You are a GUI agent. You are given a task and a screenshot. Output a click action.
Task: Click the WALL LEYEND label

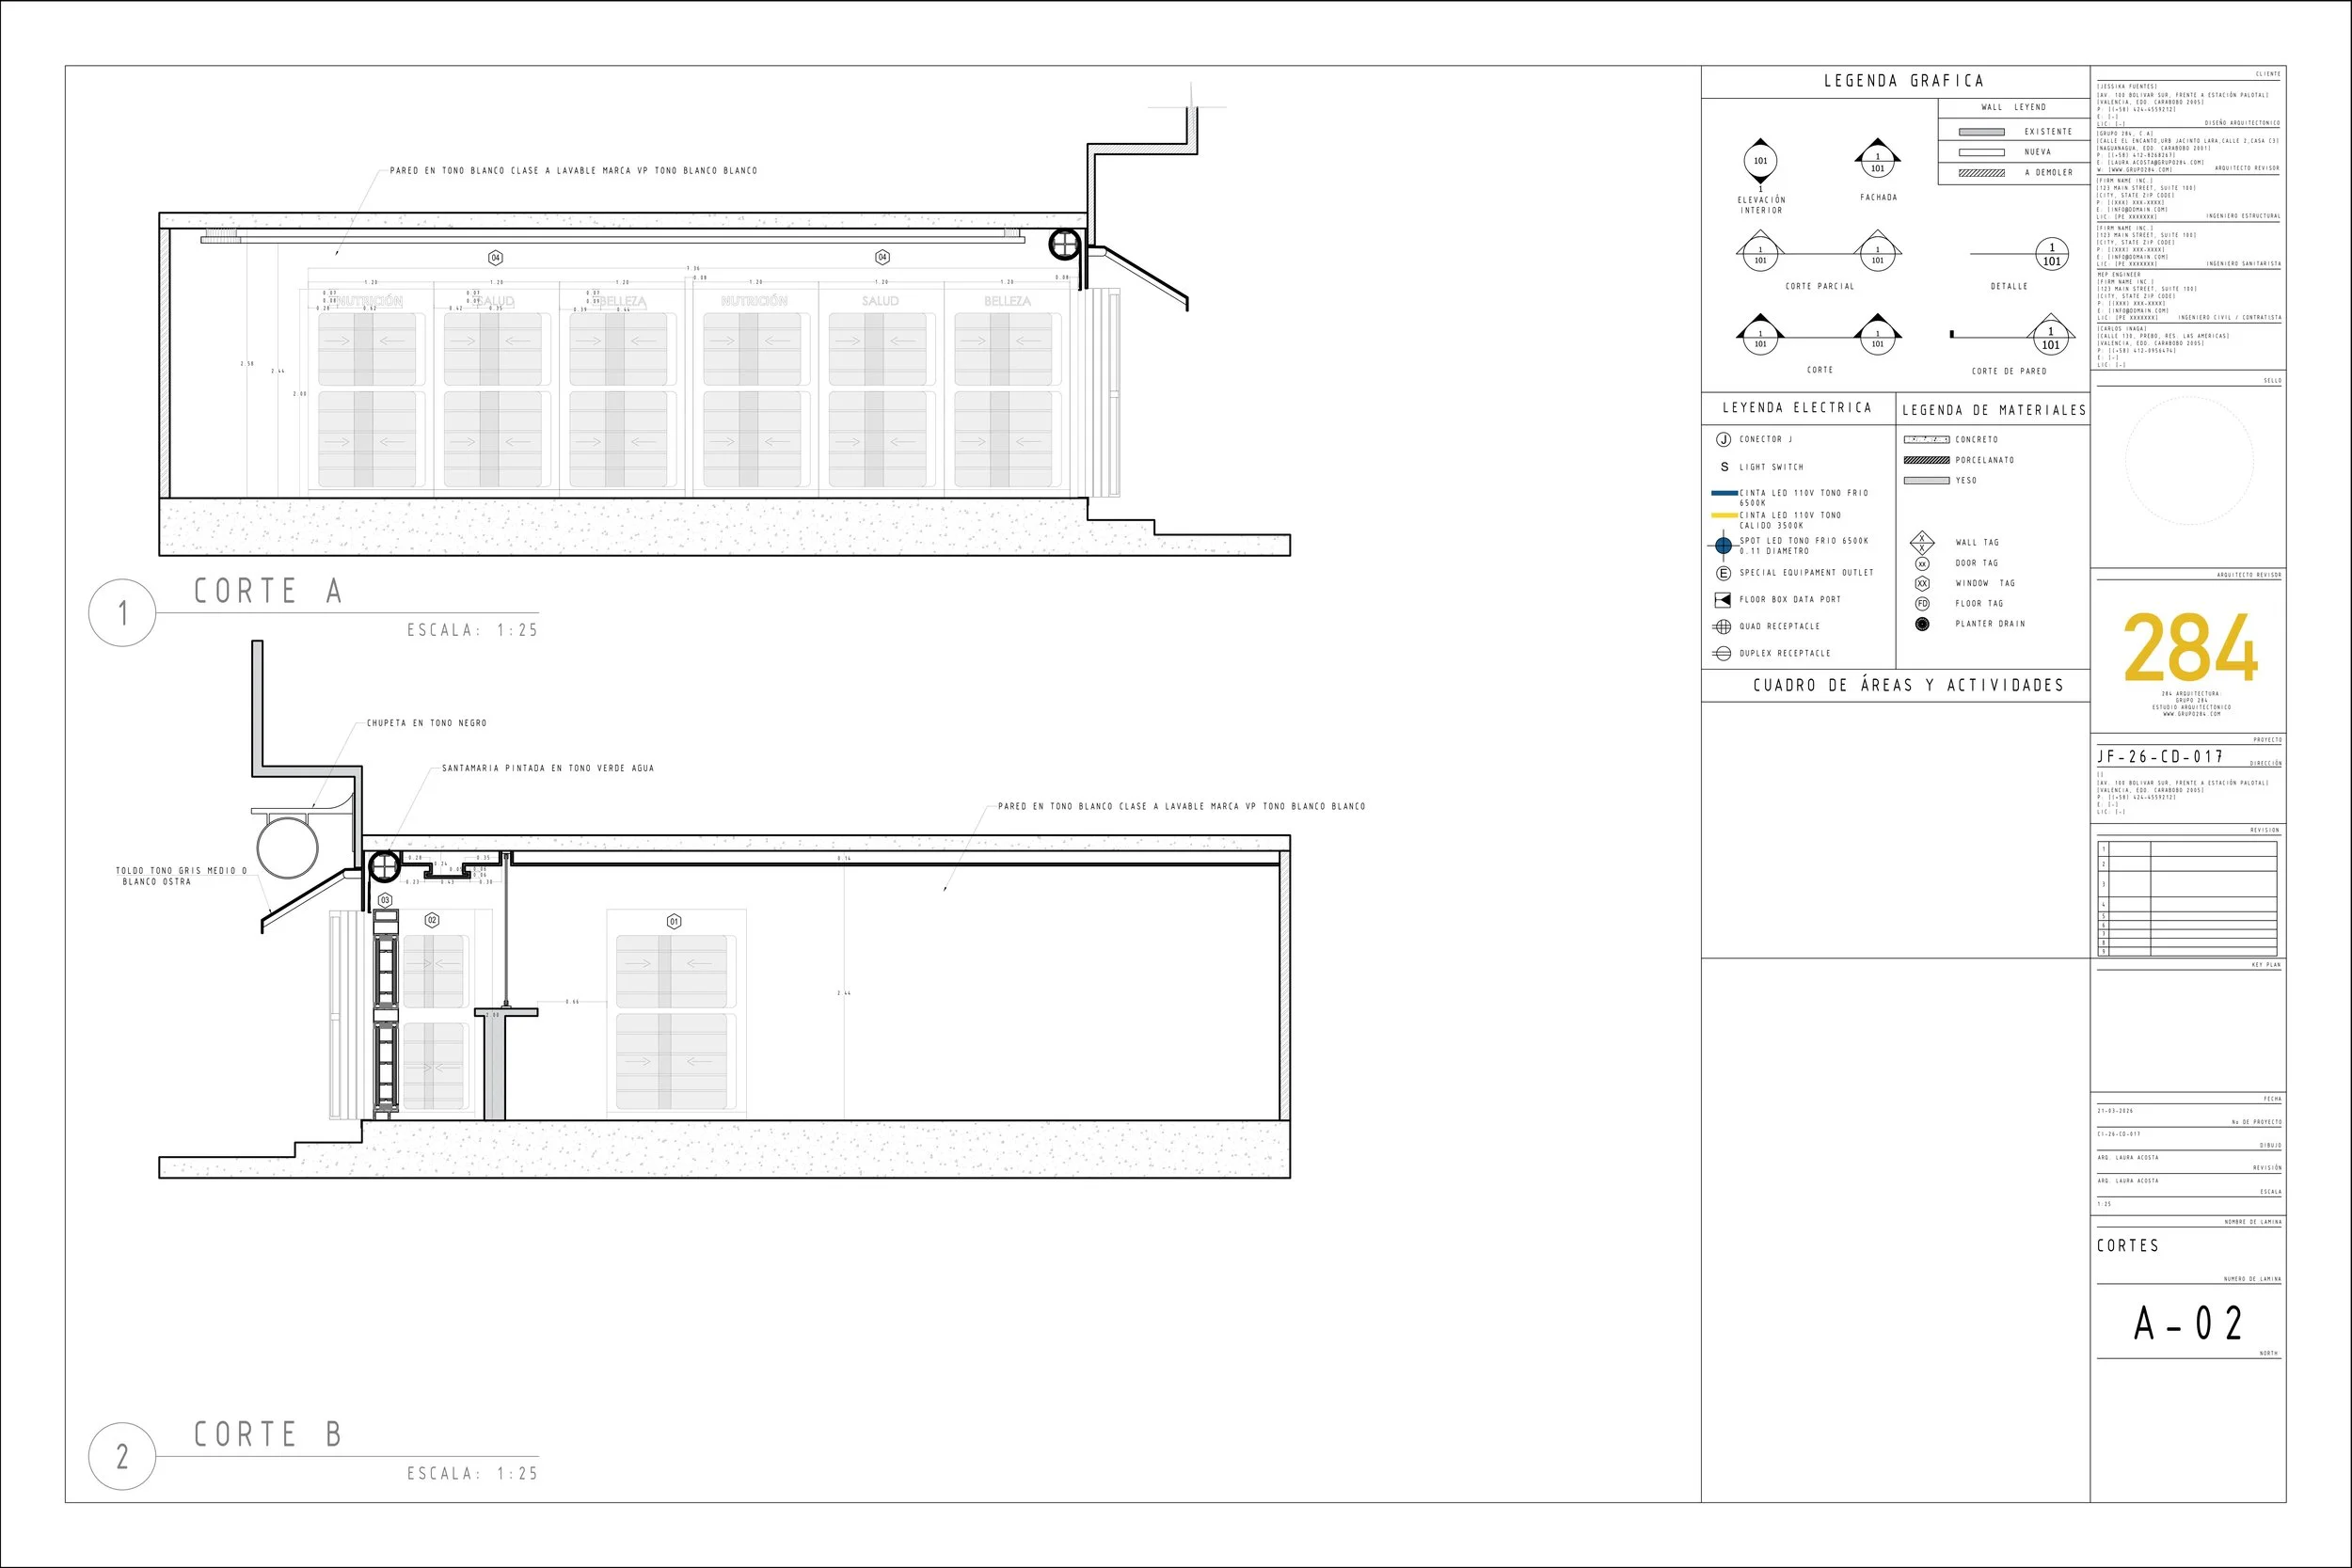pos(2014,107)
